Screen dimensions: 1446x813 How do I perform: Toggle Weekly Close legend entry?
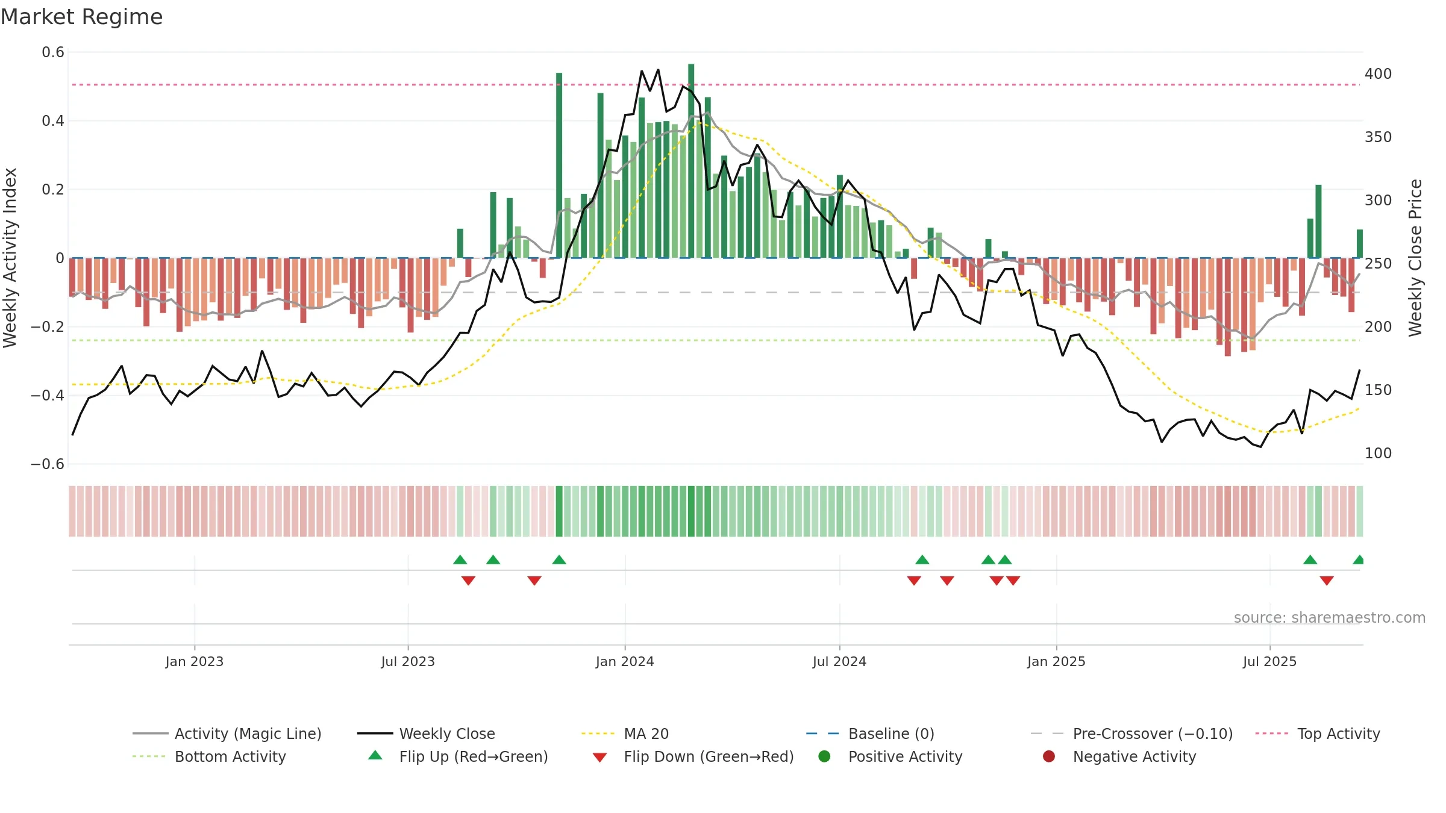(x=426, y=734)
